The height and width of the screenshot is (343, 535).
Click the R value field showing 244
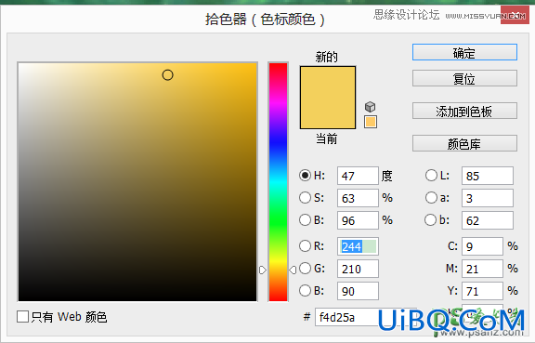[x=358, y=246]
